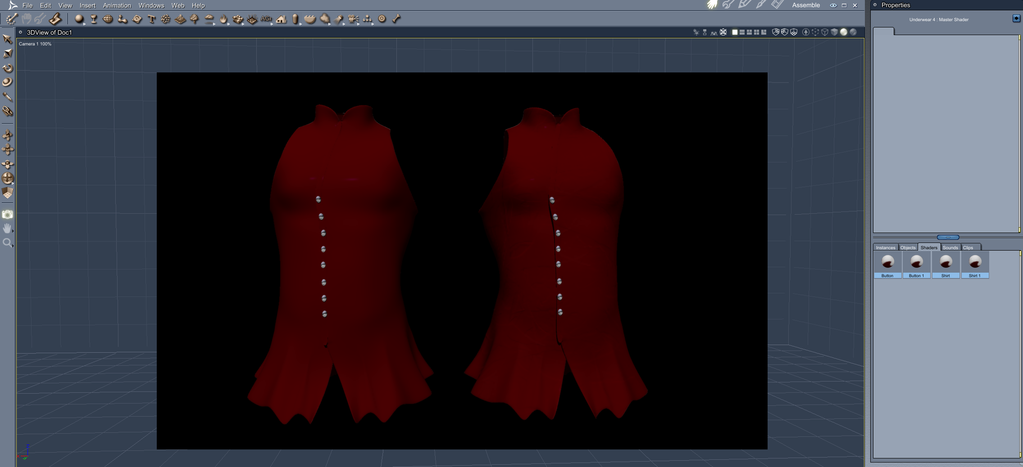The width and height of the screenshot is (1023, 467).
Task: Switch to the Instances tab
Action: coord(886,247)
